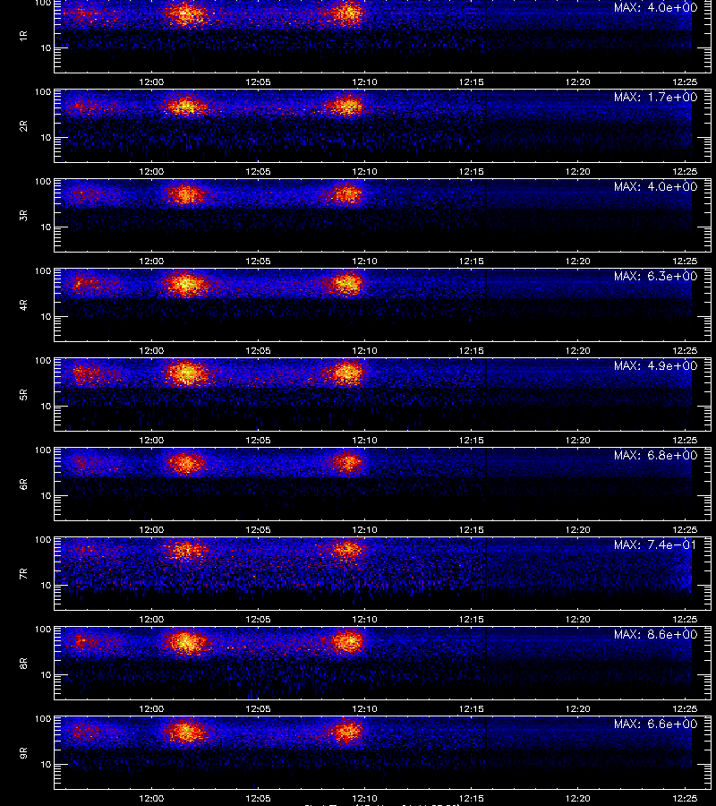Click the 7R panel axis label
716x806 pixels.
pyautogui.click(x=23, y=574)
